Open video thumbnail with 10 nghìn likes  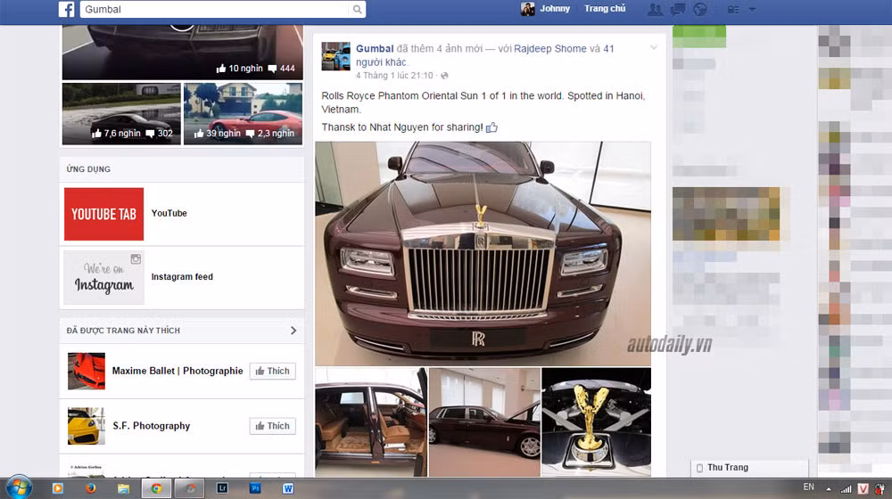point(182,52)
